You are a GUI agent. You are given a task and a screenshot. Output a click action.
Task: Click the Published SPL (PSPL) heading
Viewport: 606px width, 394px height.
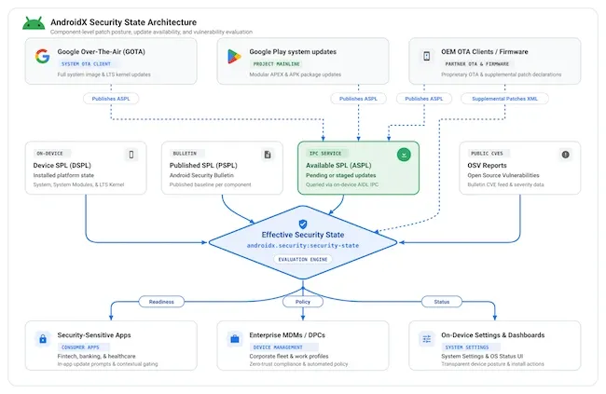(x=203, y=165)
